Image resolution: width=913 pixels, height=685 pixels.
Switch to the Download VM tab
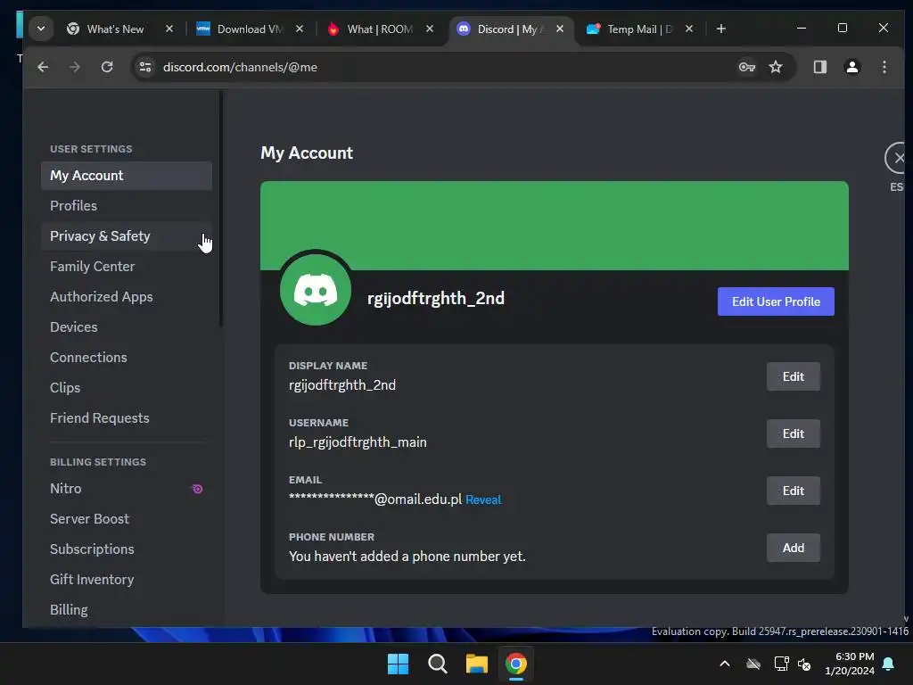[x=250, y=29]
